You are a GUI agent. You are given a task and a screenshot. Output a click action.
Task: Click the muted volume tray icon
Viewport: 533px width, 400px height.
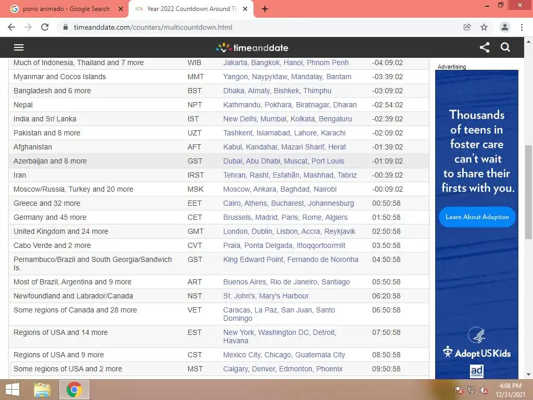pyautogui.click(x=484, y=390)
